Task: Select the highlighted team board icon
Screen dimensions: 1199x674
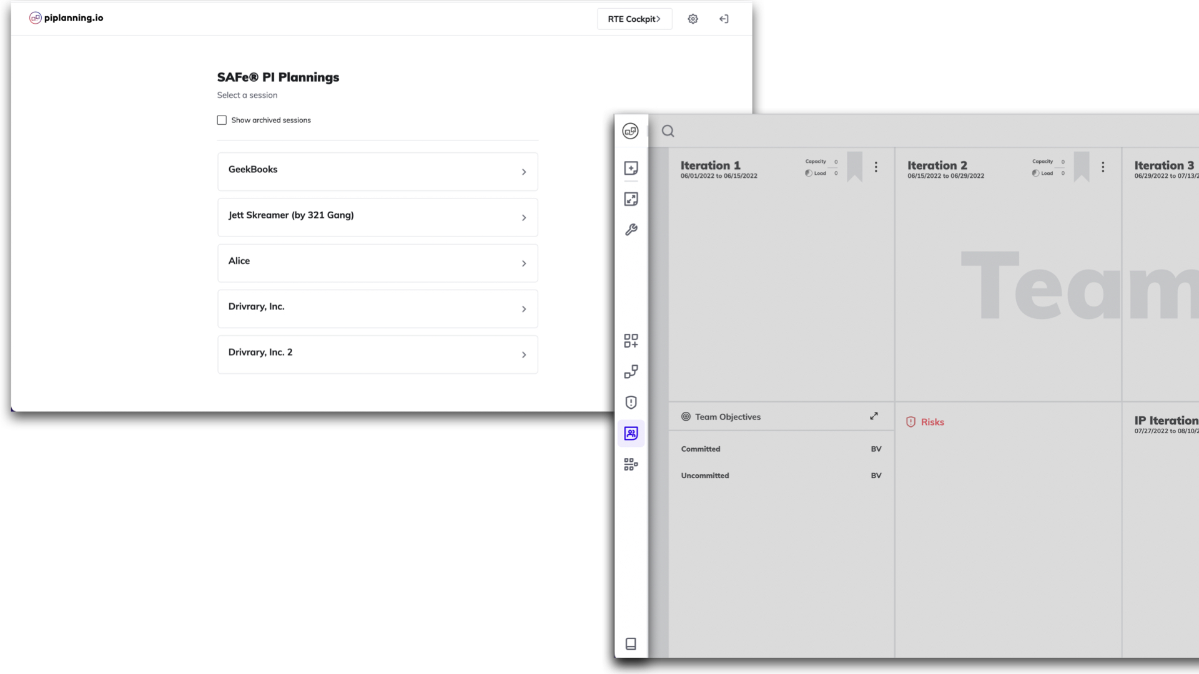Action: coord(631,433)
